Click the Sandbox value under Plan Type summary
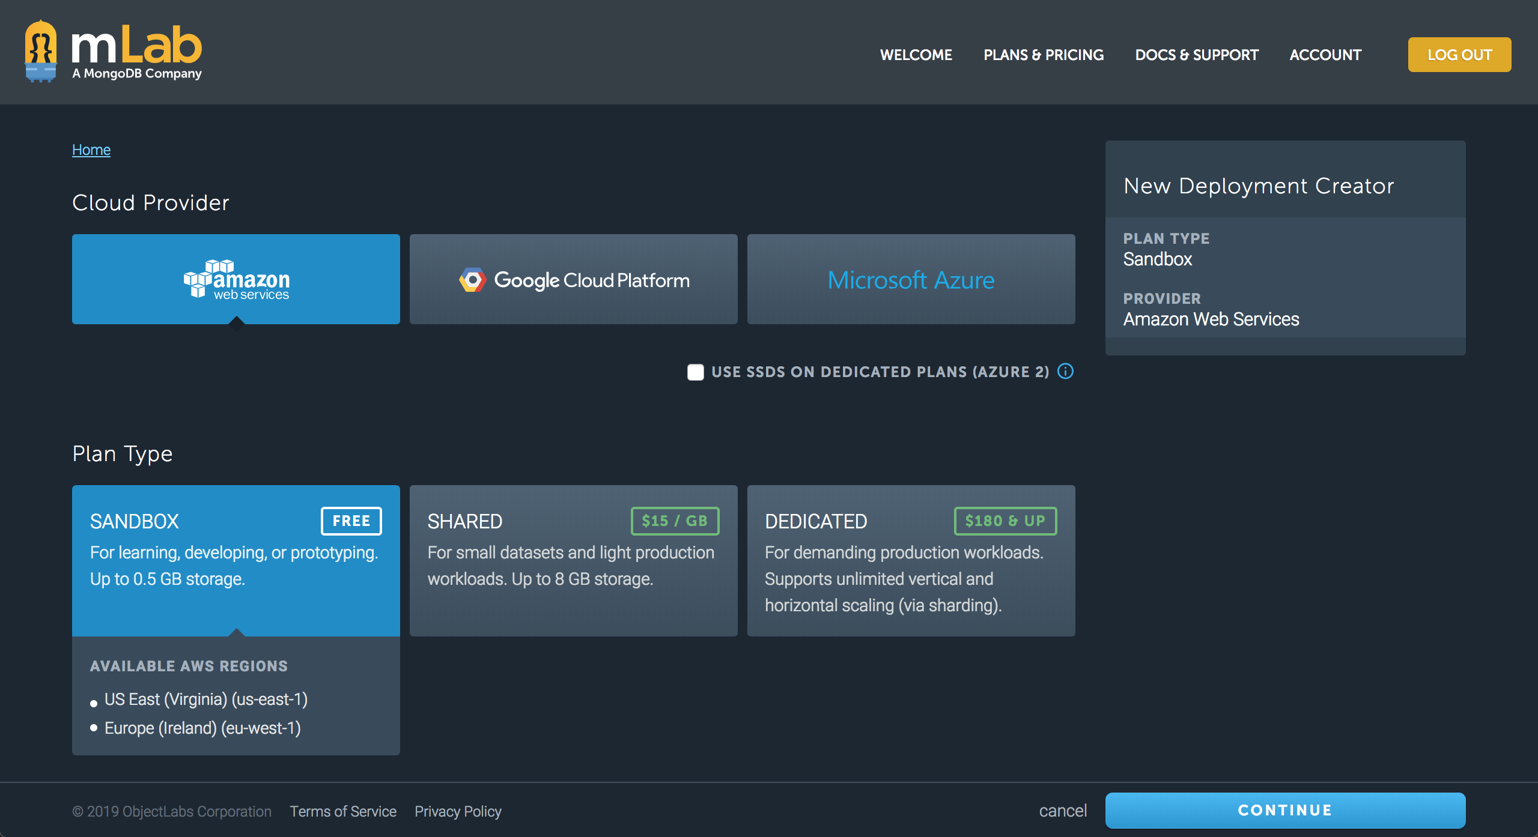 tap(1158, 259)
